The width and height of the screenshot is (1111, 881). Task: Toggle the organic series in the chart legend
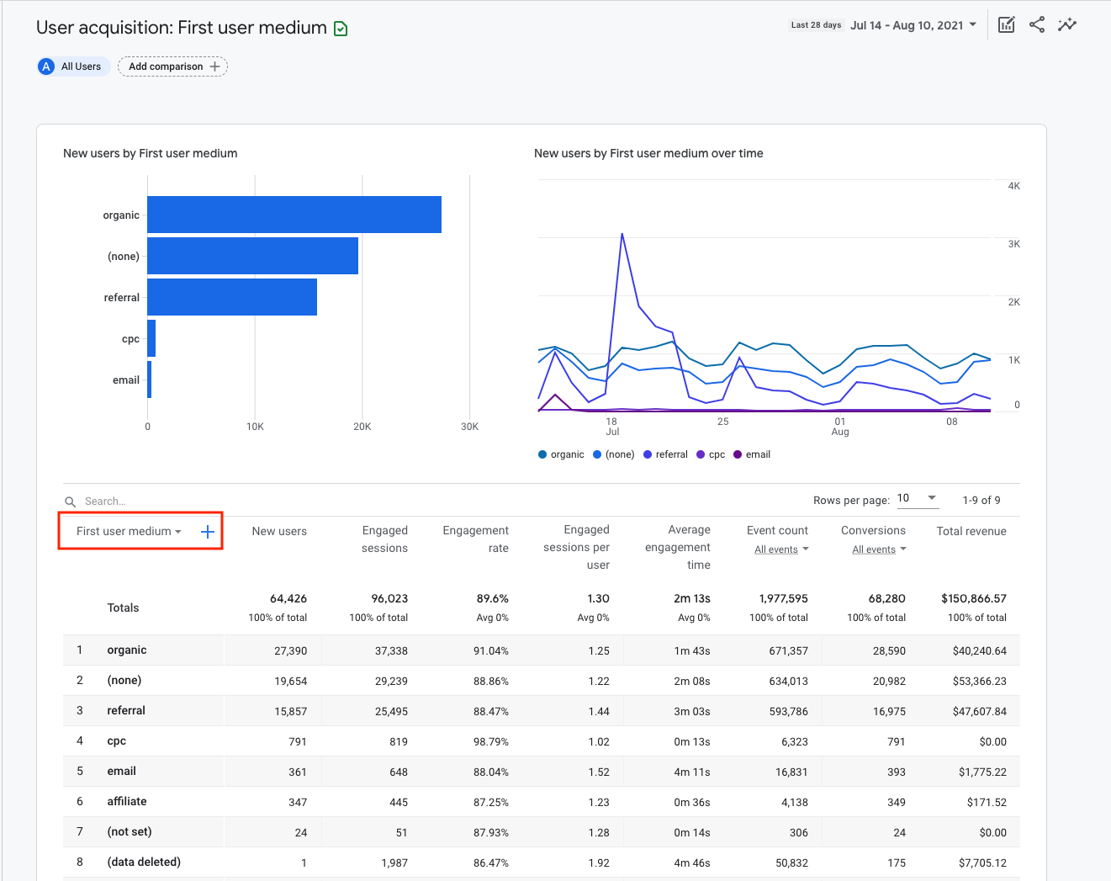(x=560, y=454)
